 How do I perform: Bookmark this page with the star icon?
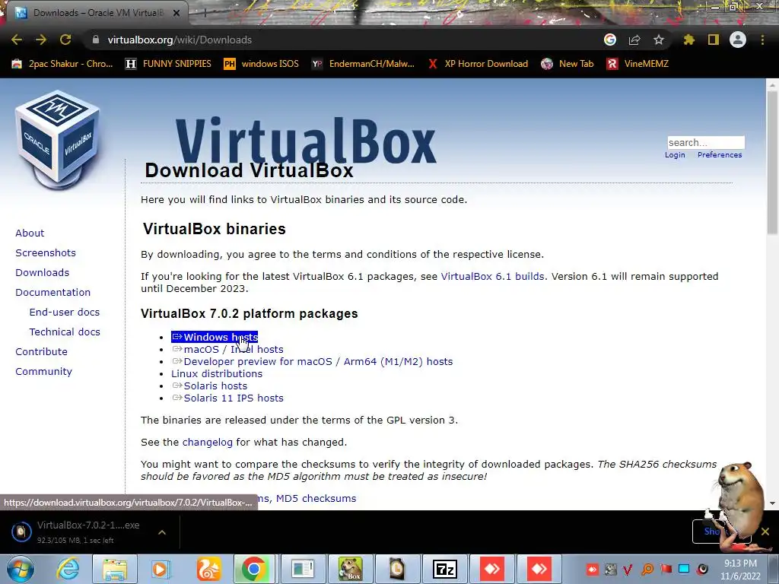659,40
